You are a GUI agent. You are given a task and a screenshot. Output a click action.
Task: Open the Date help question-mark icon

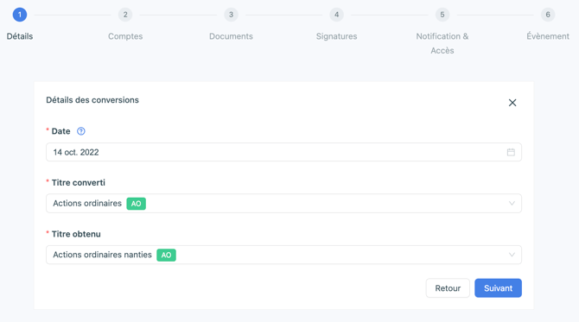click(81, 131)
